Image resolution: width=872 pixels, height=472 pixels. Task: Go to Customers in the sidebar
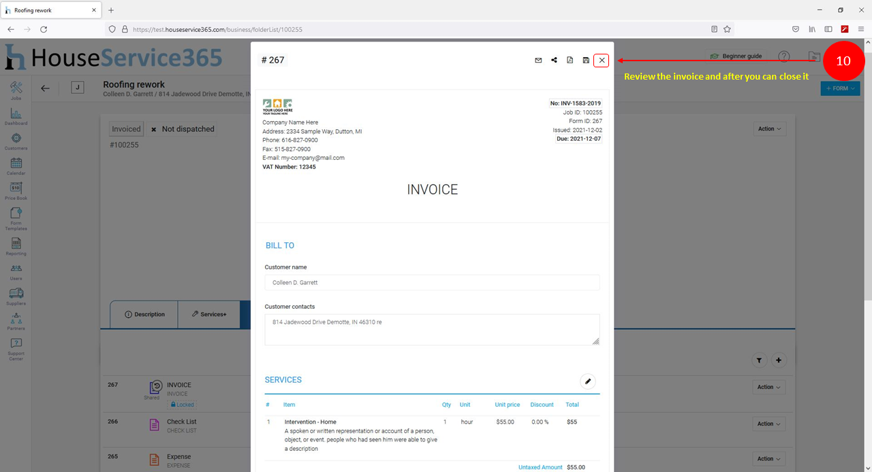click(16, 141)
